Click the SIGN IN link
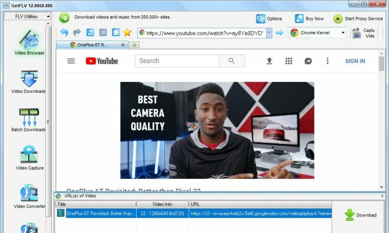389x233 pixels. click(x=355, y=61)
